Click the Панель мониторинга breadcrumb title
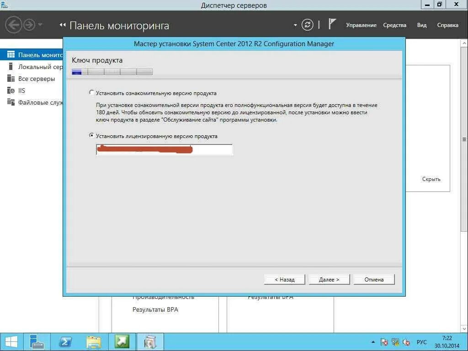Image resolution: width=468 pixels, height=351 pixels. coord(119,26)
